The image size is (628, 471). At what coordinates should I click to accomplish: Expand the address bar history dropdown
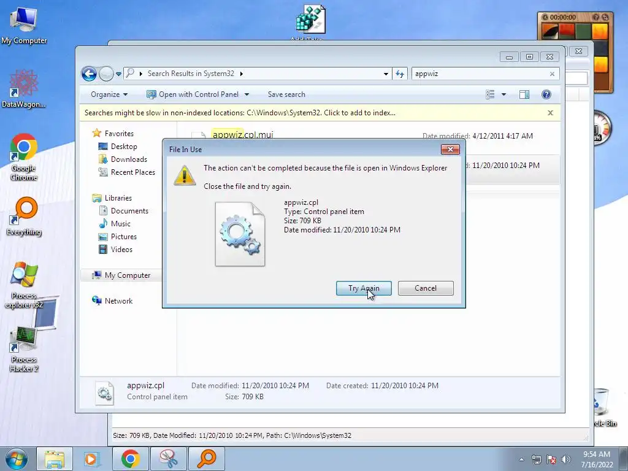pyautogui.click(x=386, y=74)
